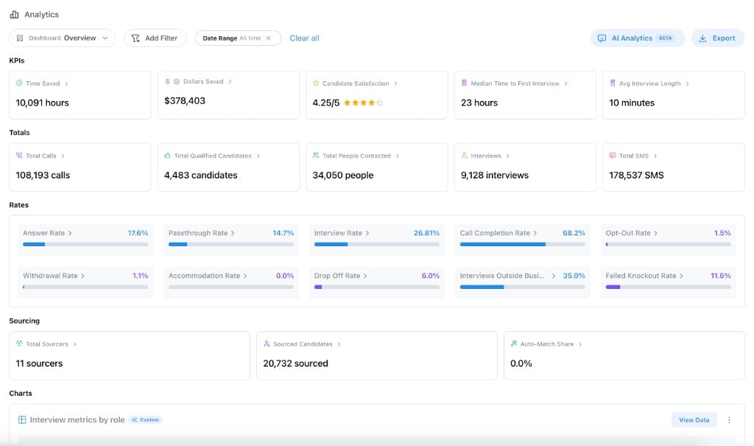This screenshot has width=754, height=446.
Task: Click the 4,483 candidates value
Action: pyautogui.click(x=201, y=175)
